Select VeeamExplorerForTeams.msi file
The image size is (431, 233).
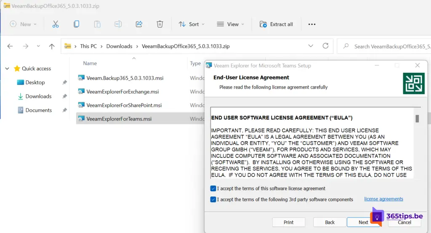pos(119,119)
